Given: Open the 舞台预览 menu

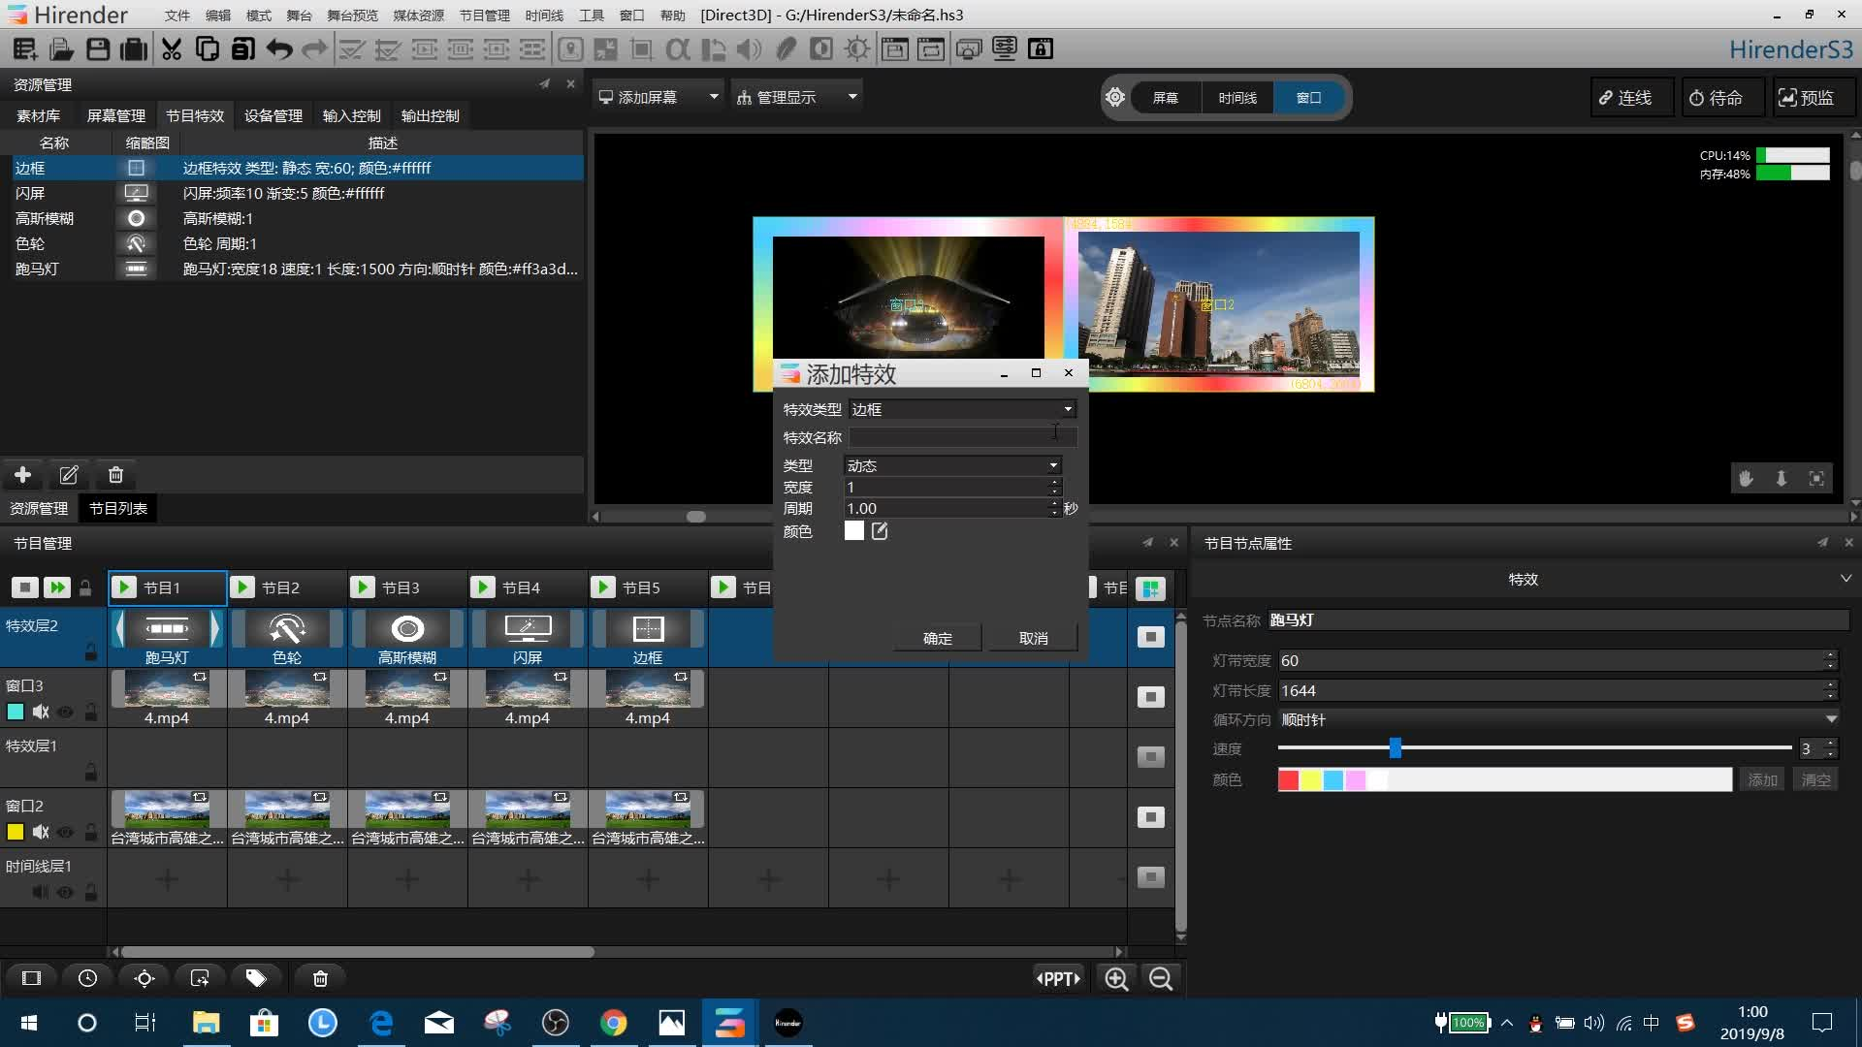Looking at the screenshot, I should point(352,16).
